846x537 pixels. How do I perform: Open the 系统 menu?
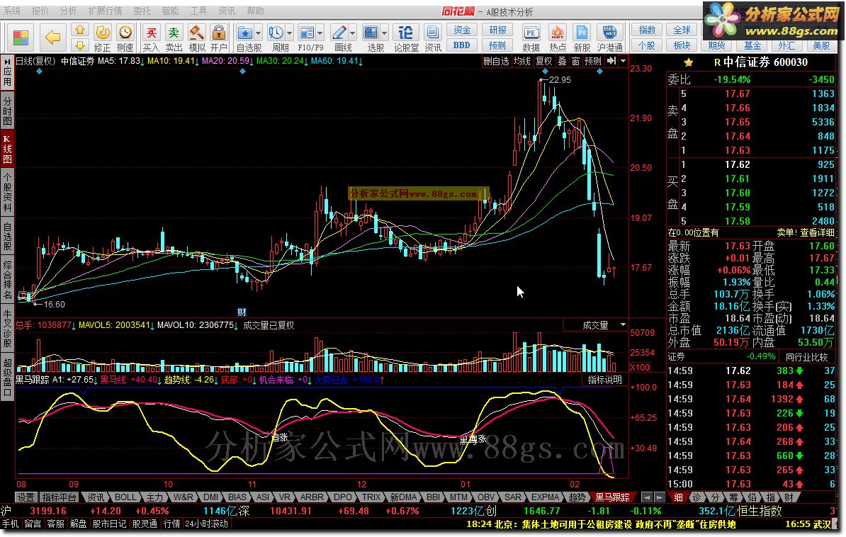(x=12, y=11)
